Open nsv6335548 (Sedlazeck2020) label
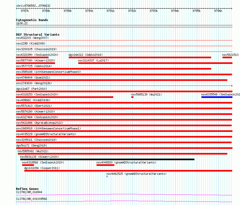 (221, 94)
